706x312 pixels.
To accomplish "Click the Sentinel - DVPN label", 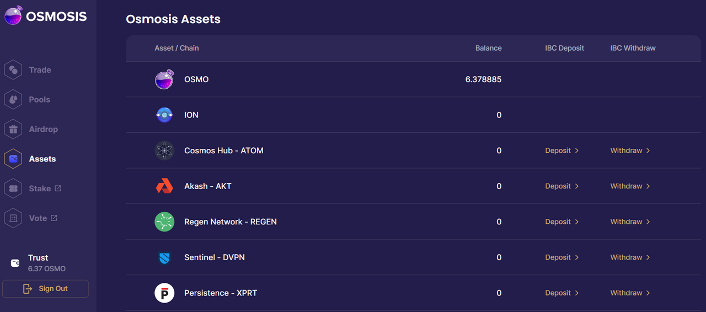I will click(215, 257).
